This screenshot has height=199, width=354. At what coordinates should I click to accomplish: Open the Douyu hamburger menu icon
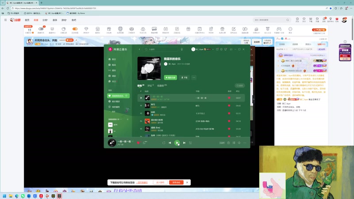click(5, 20)
